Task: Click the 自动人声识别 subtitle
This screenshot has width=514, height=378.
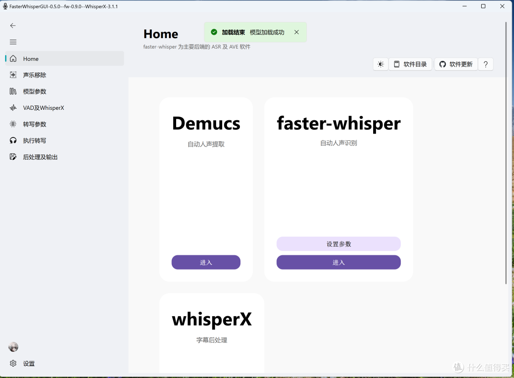Action: pos(339,143)
